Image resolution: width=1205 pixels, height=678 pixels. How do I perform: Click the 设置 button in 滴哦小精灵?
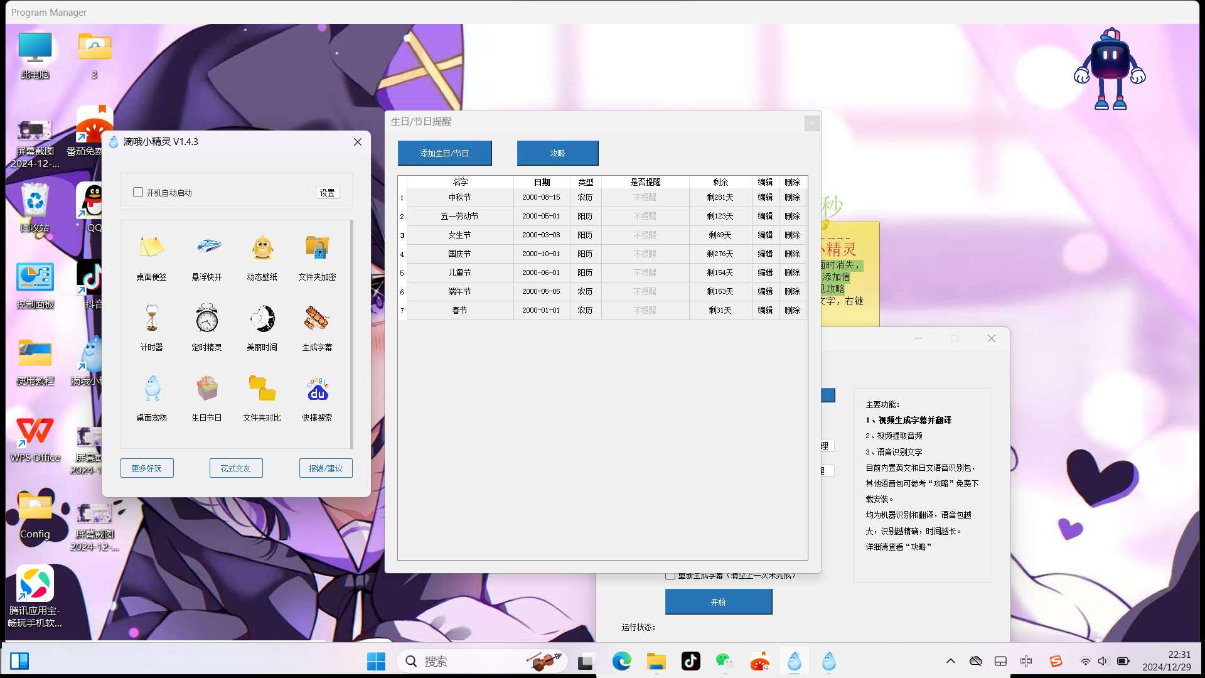coord(328,193)
